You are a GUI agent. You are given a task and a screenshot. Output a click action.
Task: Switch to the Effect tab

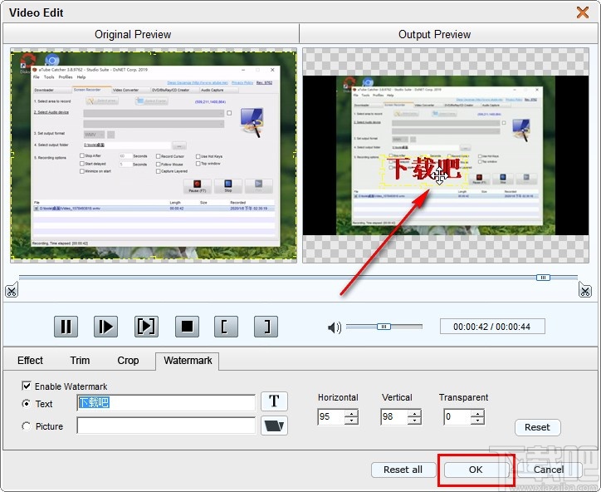coord(30,361)
